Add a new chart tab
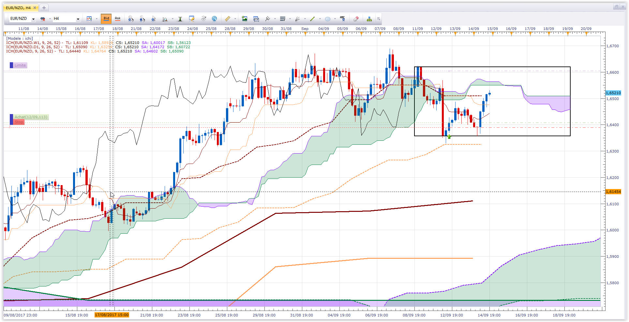This screenshot has height=322, width=629. click(44, 8)
